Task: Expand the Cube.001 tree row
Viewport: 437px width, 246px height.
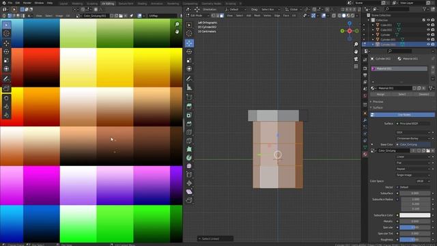Action: click(x=373, y=25)
